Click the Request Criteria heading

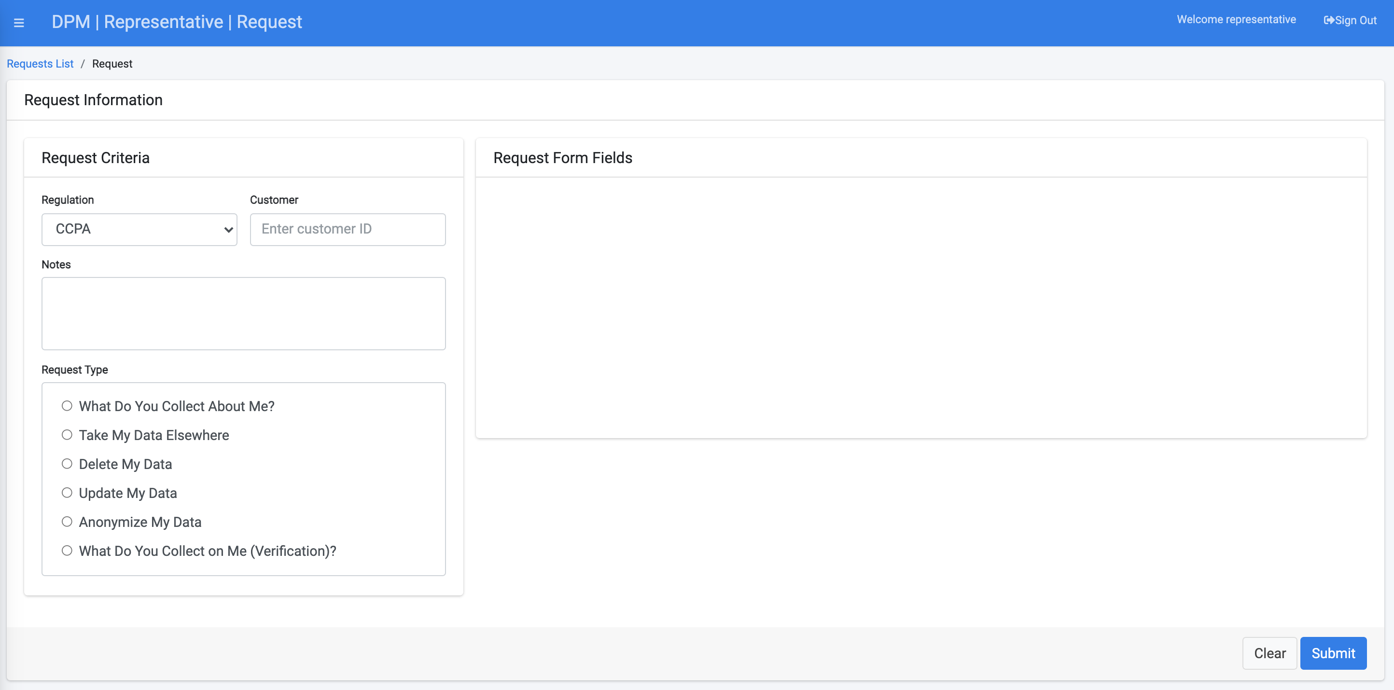pyautogui.click(x=95, y=158)
